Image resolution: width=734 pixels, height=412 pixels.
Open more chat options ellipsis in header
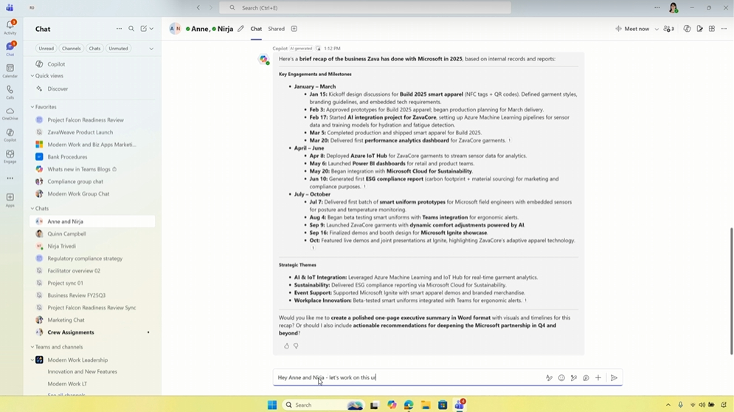[x=724, y=29]
